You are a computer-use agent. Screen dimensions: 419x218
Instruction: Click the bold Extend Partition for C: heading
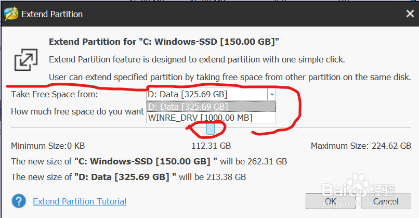pos(164,41)
